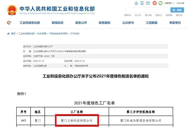This screenshot has height=127, width=189.
Task: Open the mobile phone version icon
Action: [142, 3]
